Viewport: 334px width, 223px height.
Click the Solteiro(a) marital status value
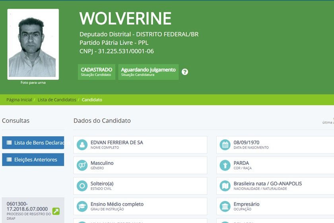102,184
